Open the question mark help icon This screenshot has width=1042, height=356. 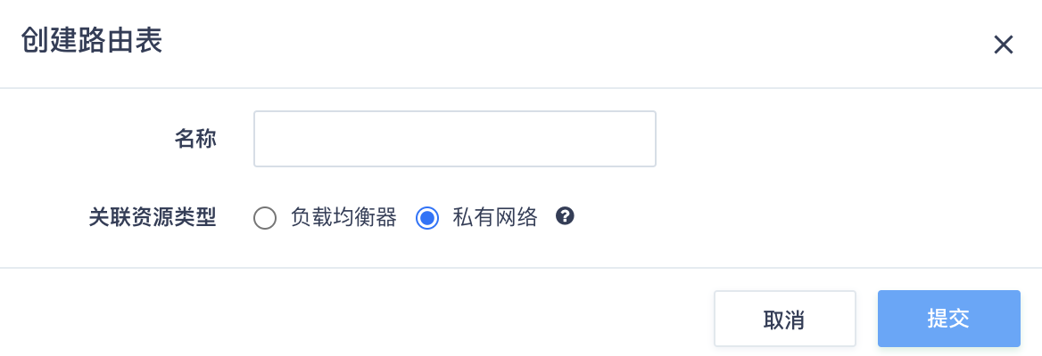[x=565, y=216]
